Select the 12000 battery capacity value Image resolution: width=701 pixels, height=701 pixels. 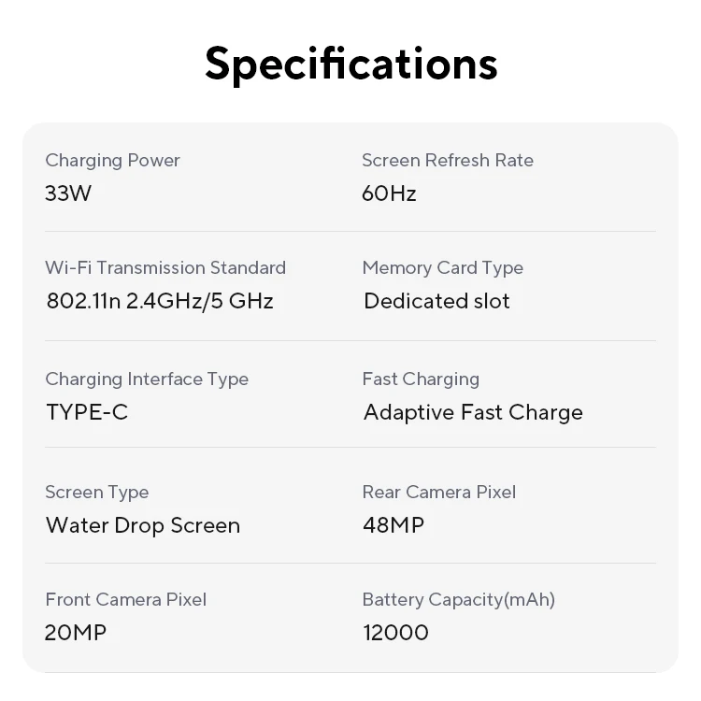pyautogui.click(x=395, y=634)
